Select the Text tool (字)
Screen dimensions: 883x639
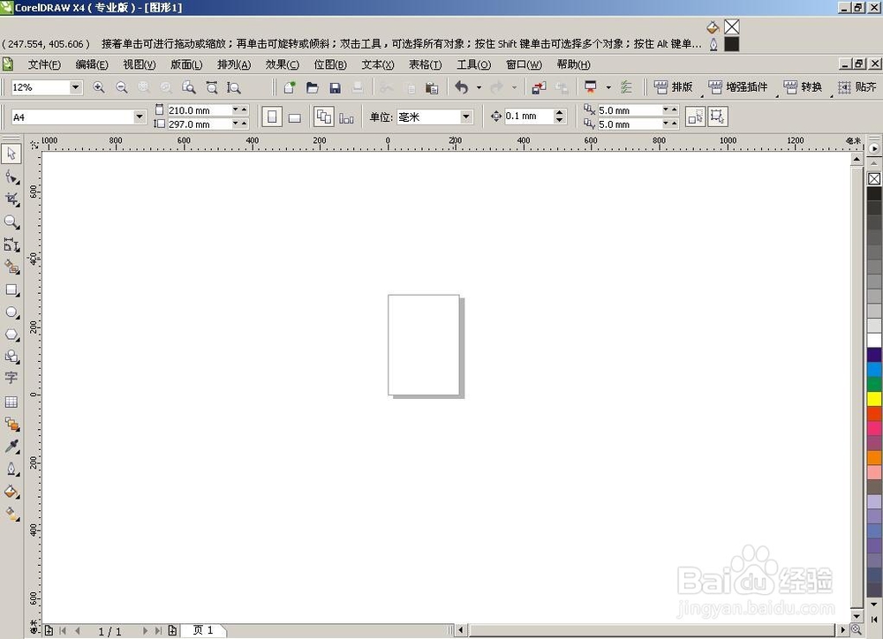(x=11, y=378)
